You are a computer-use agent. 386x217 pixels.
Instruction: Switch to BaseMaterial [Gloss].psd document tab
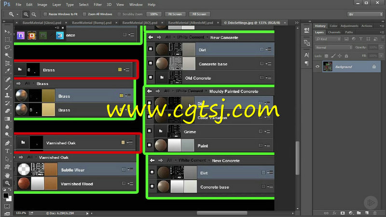tap(42, 23)
